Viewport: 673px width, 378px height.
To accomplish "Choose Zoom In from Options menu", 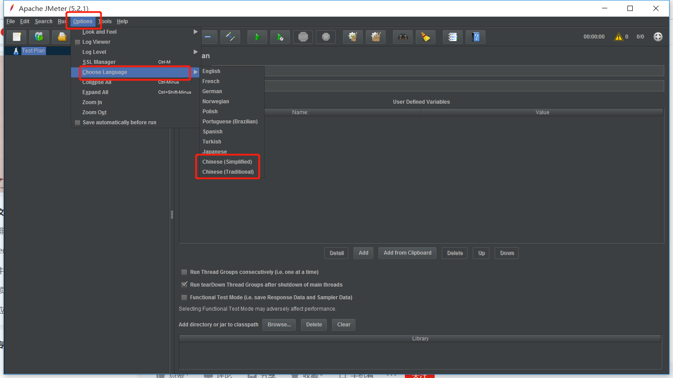I will pyautogui.click(x=135, y=102).
